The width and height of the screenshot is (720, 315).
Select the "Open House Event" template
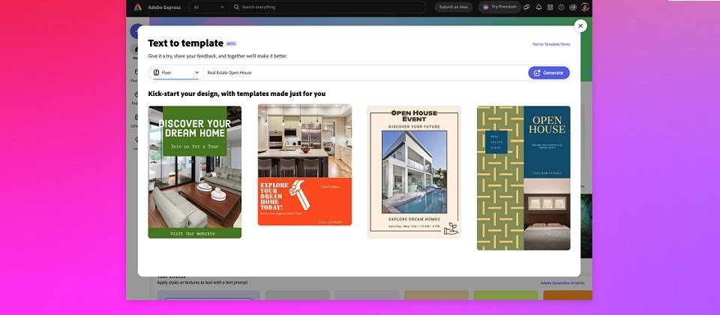[414, 172]
